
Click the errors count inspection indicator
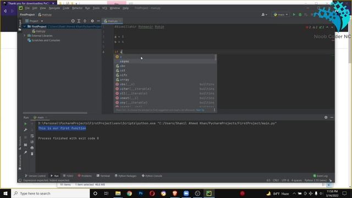(308, 27)
